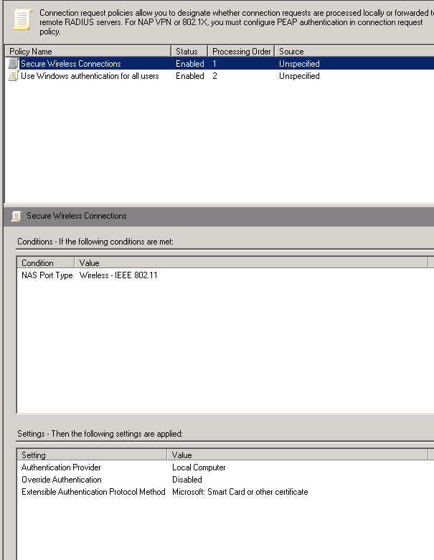Click the Local Computer value
Image resolution: width=434 pixels, height=560 pixels.
click(x=199, y=467)
